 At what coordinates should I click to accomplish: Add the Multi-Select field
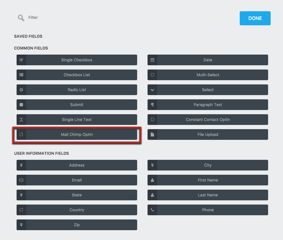click(x=208, y=75)
